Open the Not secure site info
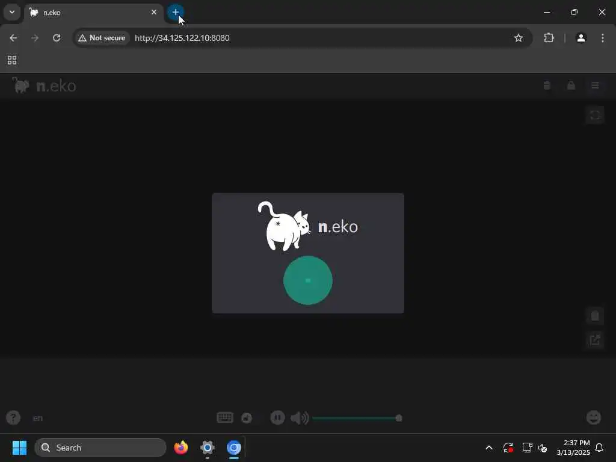Image resolution: width=616 pixels, height=462 pixels. (x=102, y=38)
